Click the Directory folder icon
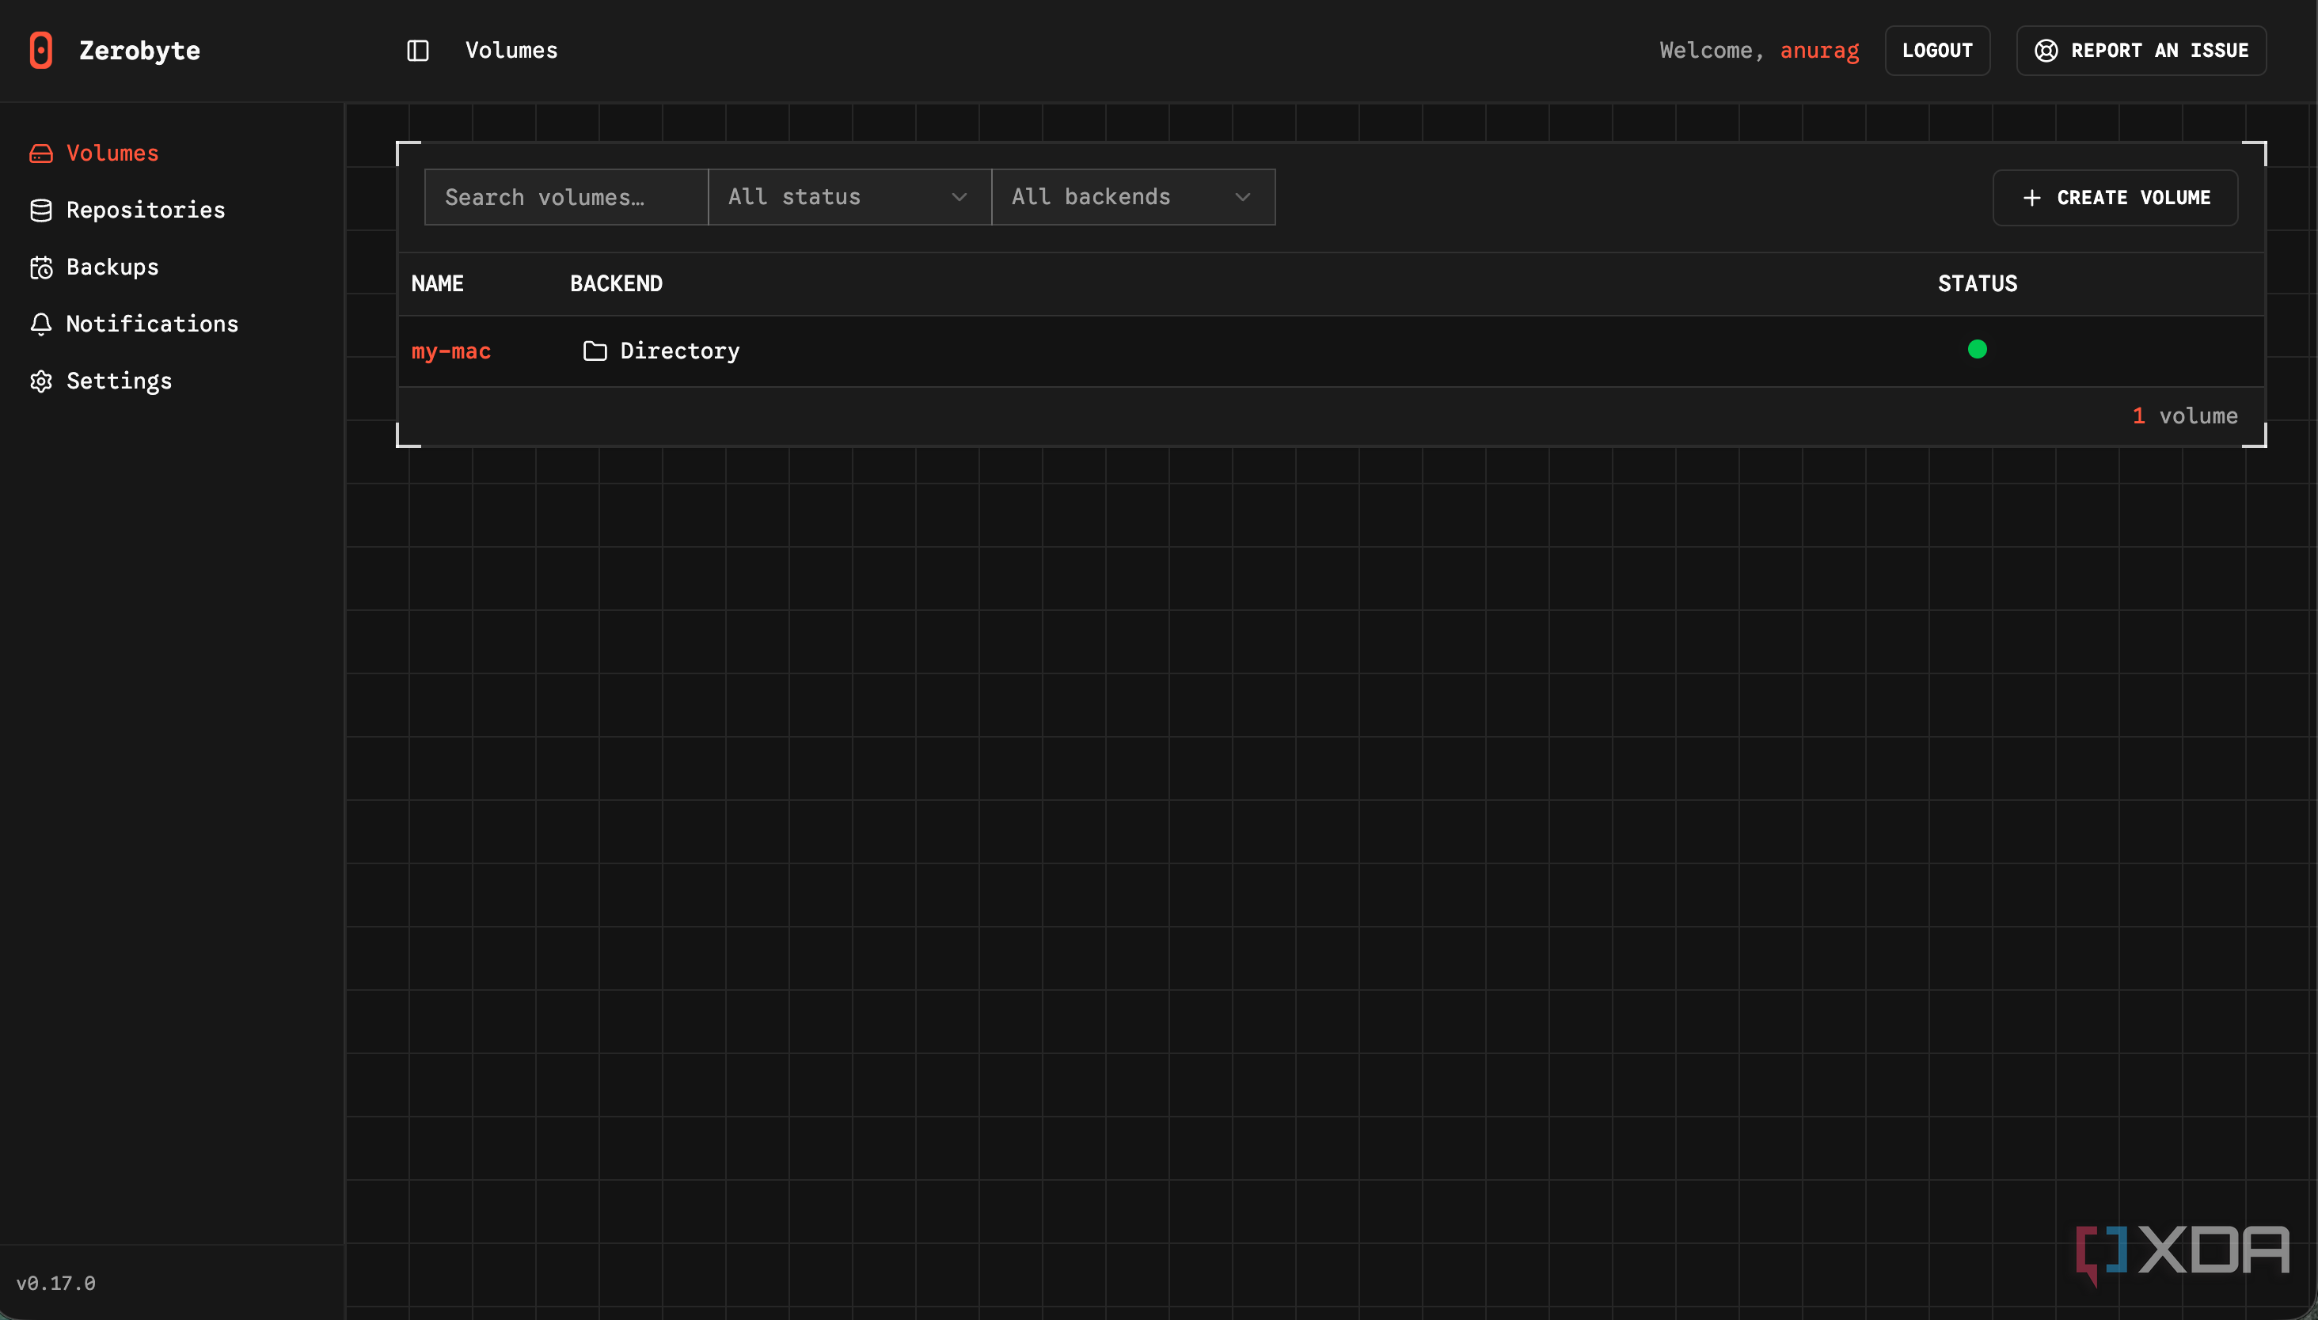 595,351
